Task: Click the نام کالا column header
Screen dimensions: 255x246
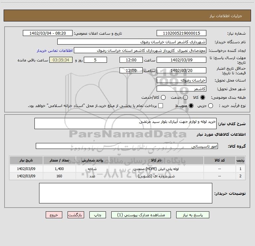Action: 156,160
